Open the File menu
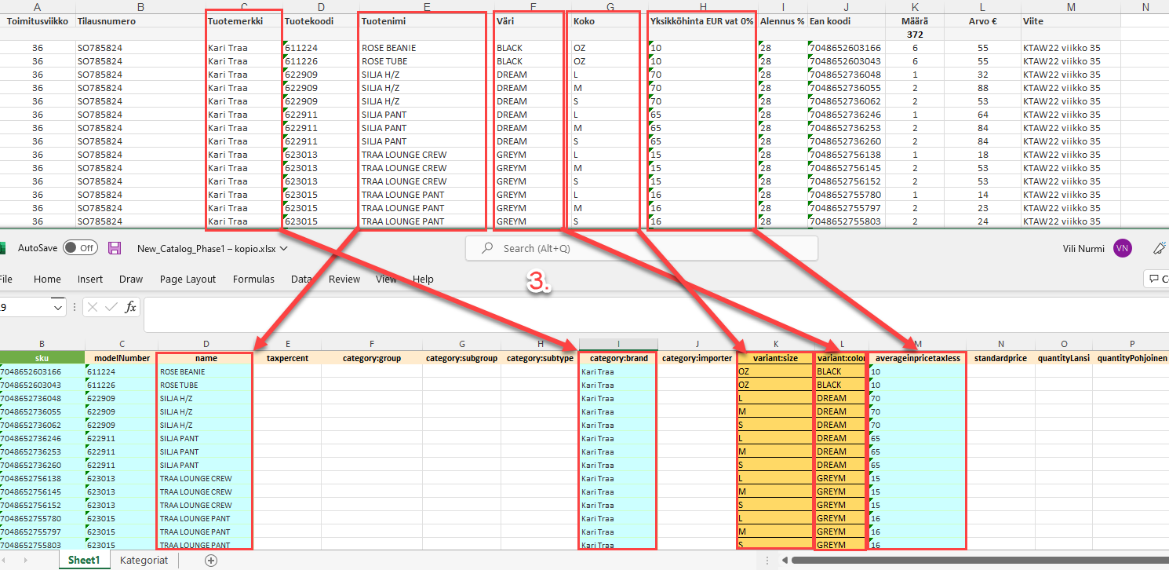Screen dimensions: 1169x570 [8, 279]
